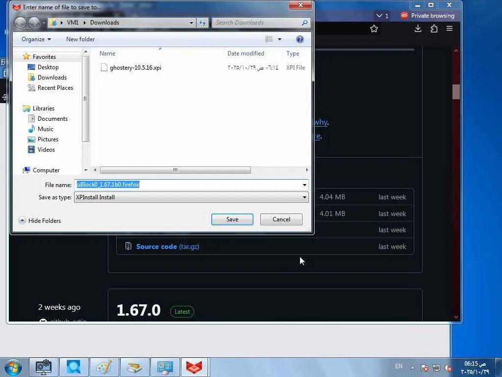502x377 pixels.
Task: Click the EN language indicator
Action: coord(399,366)
